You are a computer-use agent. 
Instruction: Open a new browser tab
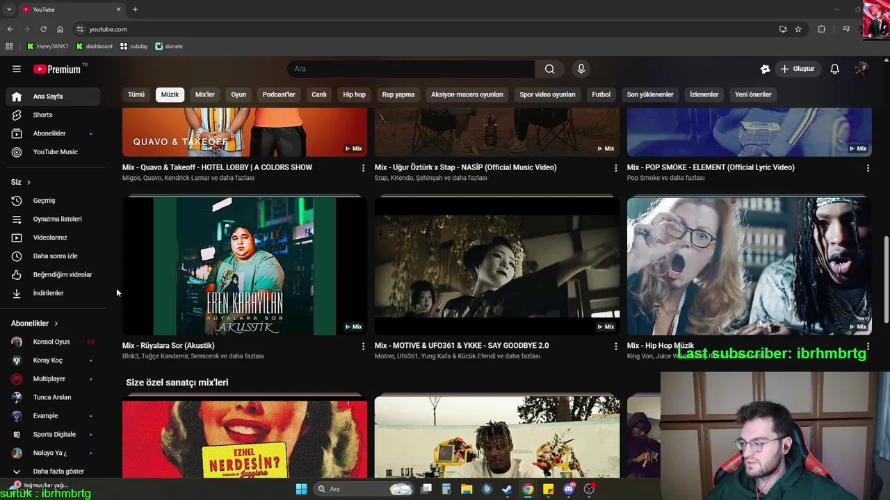135,9
